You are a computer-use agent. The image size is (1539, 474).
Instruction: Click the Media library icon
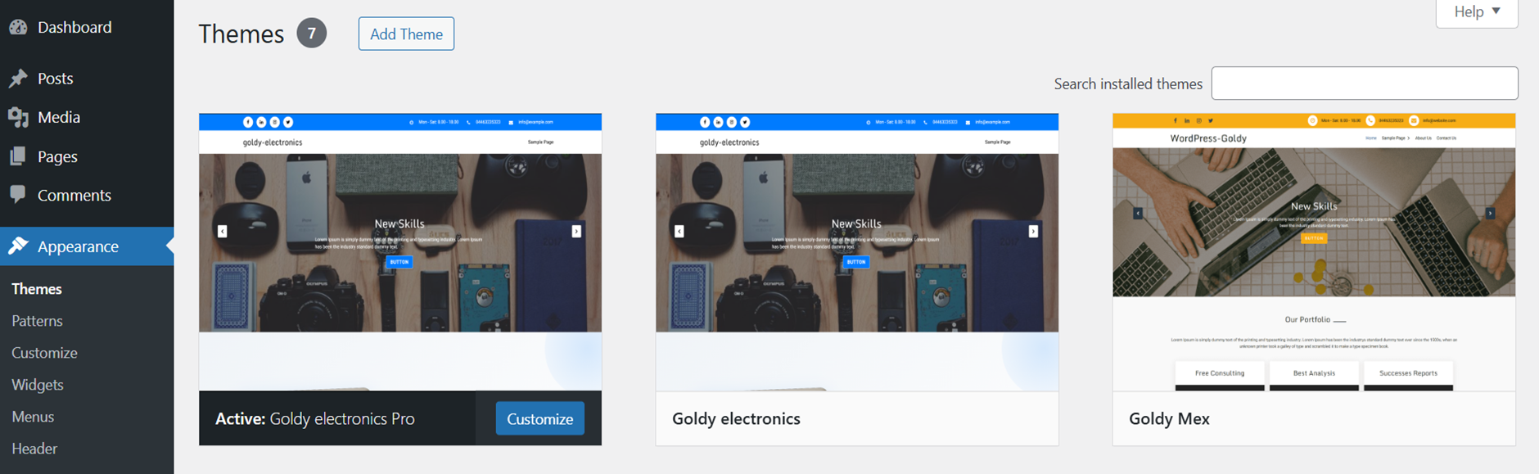(x=18, y=117)
